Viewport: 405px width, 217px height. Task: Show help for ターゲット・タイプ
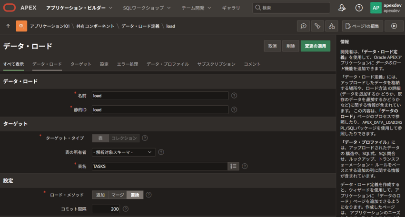point(145,138)
